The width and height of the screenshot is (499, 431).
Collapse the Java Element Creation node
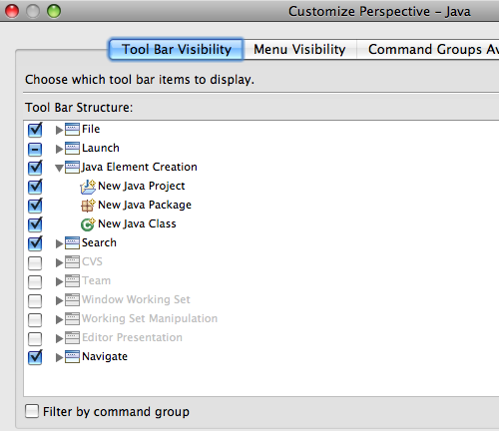[59, 168]
